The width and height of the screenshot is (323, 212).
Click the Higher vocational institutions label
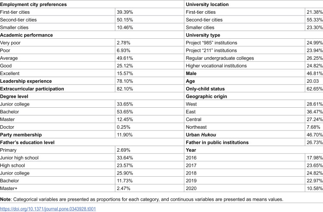216,66
